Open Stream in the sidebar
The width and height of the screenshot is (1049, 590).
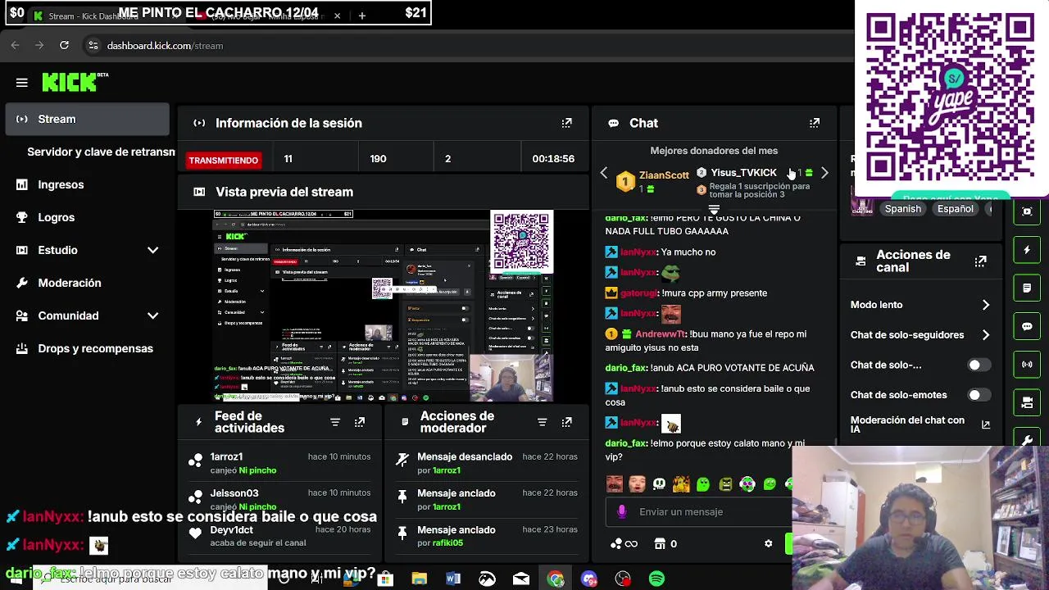(87, 119)
